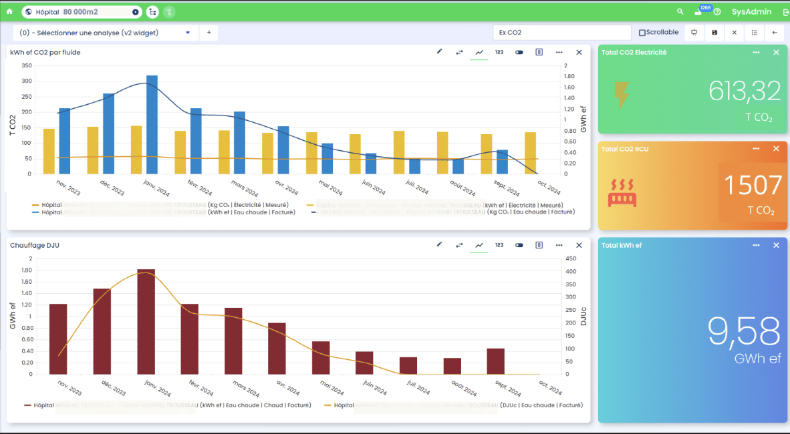Click the plus button to add analysis
Image resolution: width=790 pixels, height=434 pixels.
pyautogui.click(x=209, y=32)
